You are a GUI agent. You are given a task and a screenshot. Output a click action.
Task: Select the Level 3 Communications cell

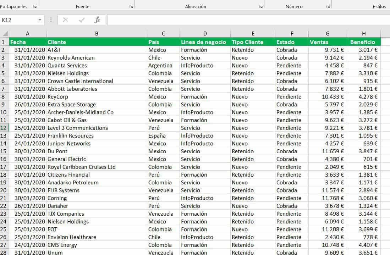97,128
